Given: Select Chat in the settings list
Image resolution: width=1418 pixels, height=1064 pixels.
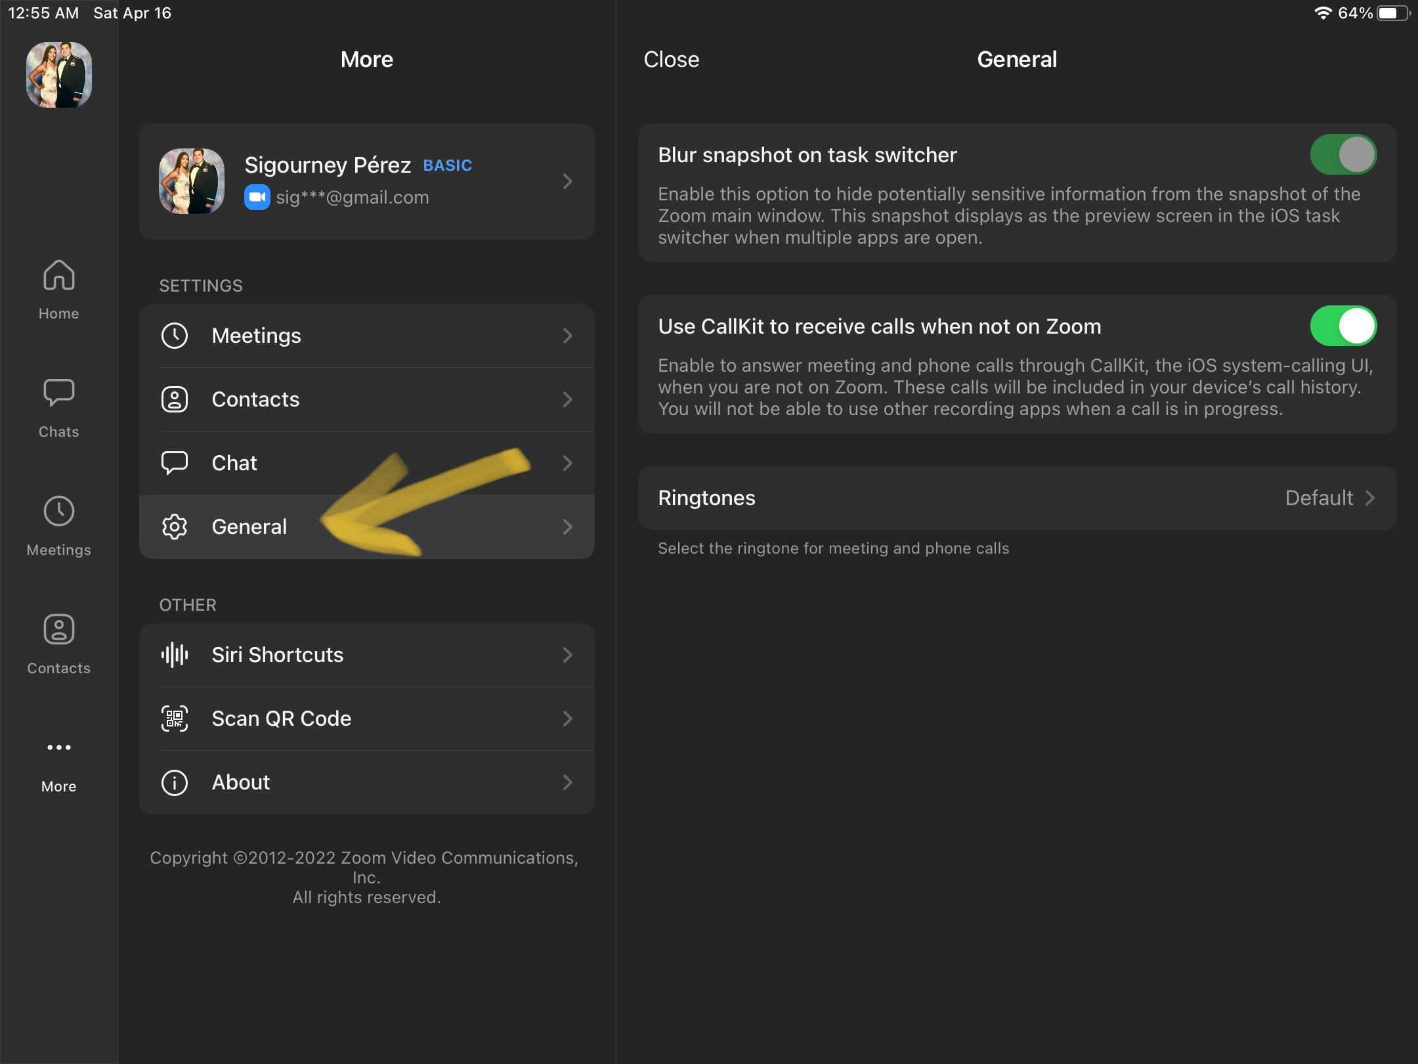Looking at the screenshot, I should point(234,463).
